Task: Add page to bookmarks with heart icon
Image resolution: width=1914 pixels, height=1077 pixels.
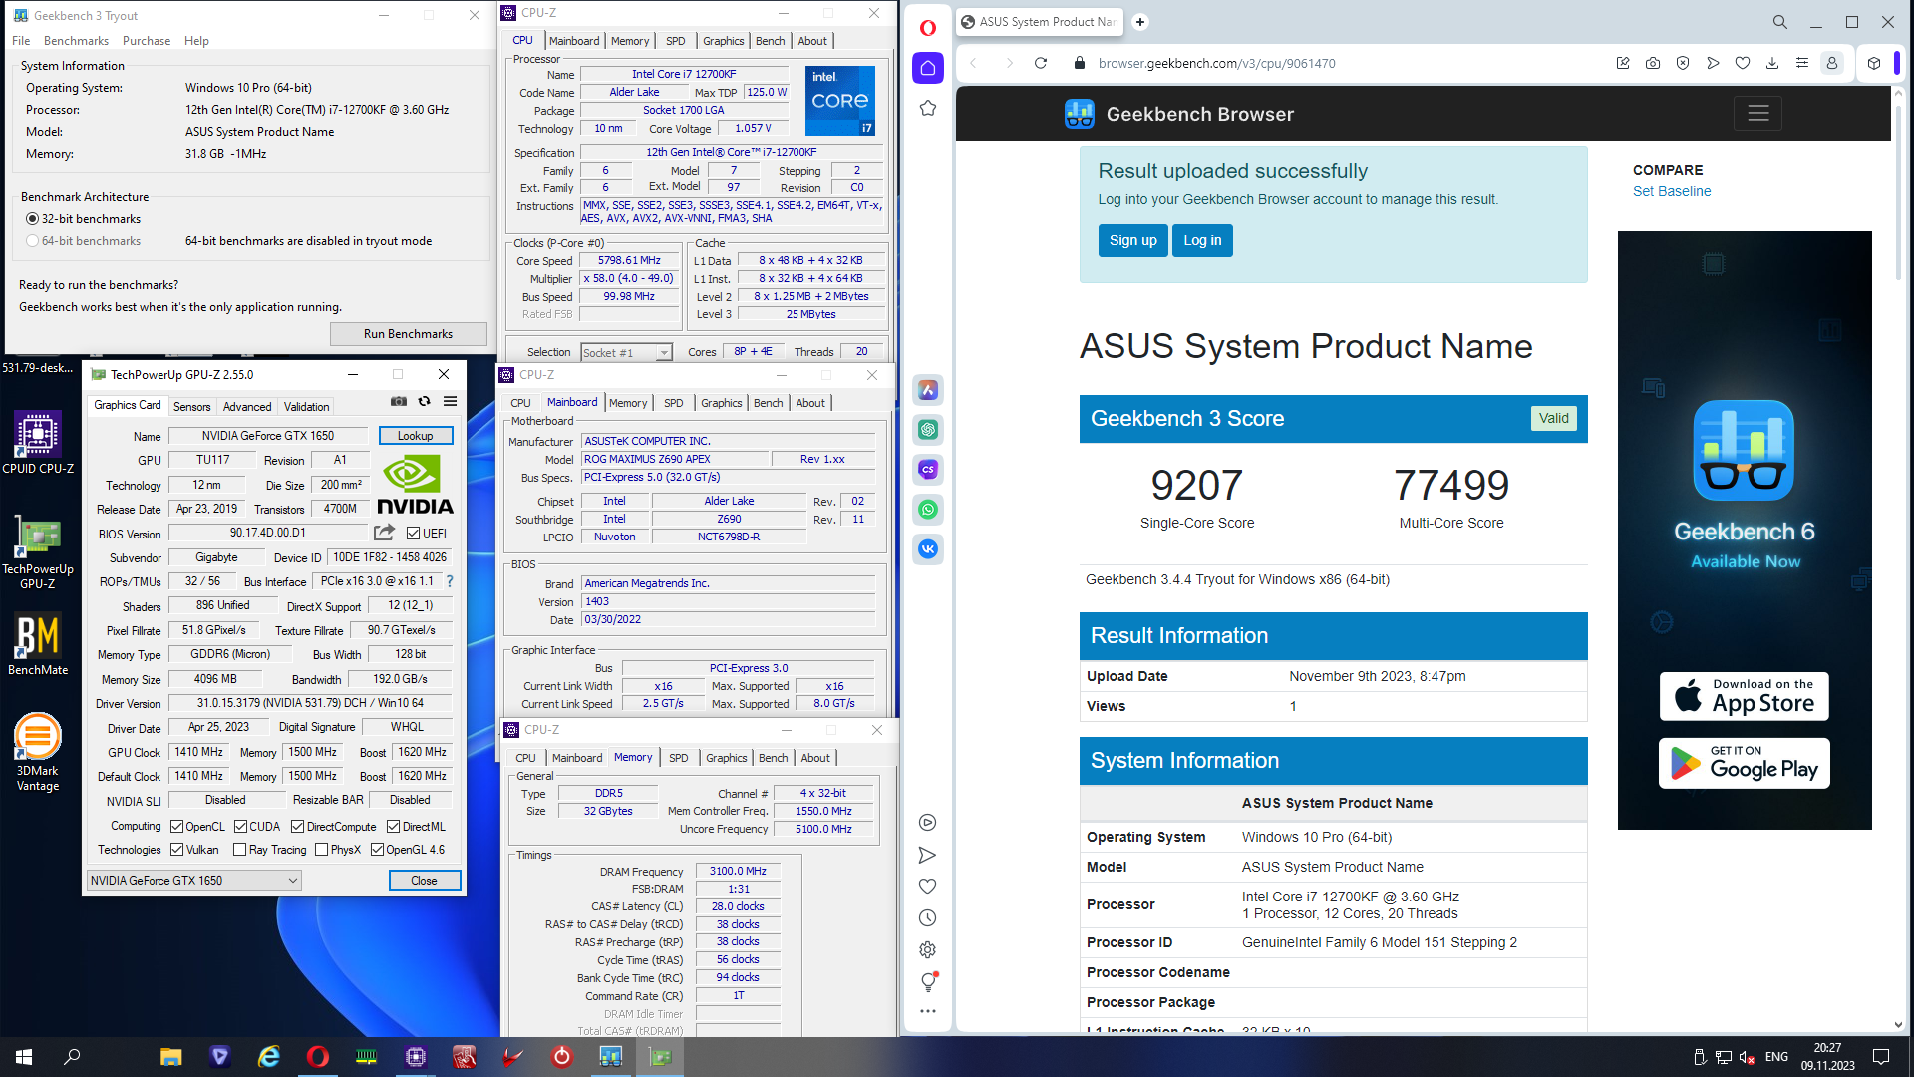Action: (1743, 63)
